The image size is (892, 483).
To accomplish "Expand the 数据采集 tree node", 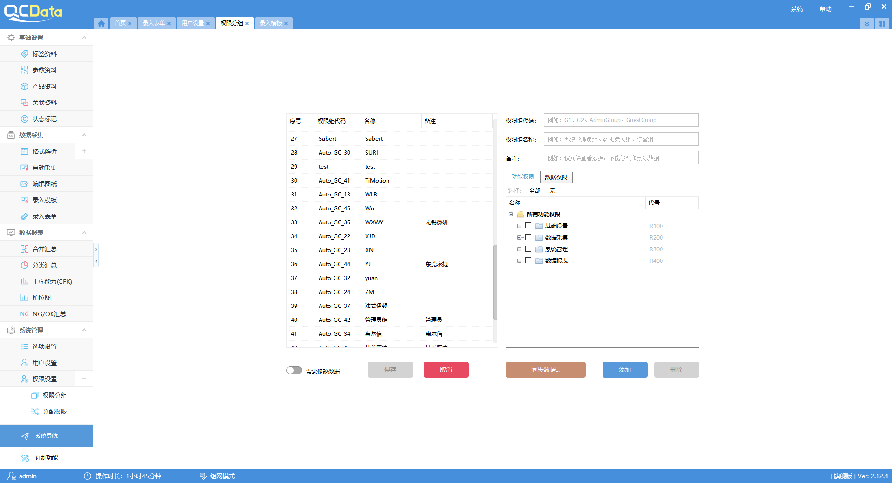I will [519, 237].
